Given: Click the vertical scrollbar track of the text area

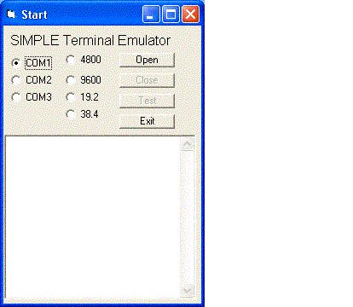Looking at the screenshot, I should pos(188,217).
